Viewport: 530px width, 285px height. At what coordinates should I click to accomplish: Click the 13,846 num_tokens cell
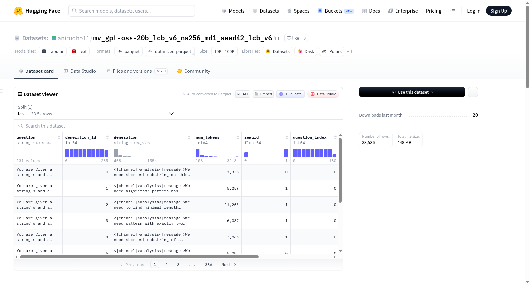point(217,237)
